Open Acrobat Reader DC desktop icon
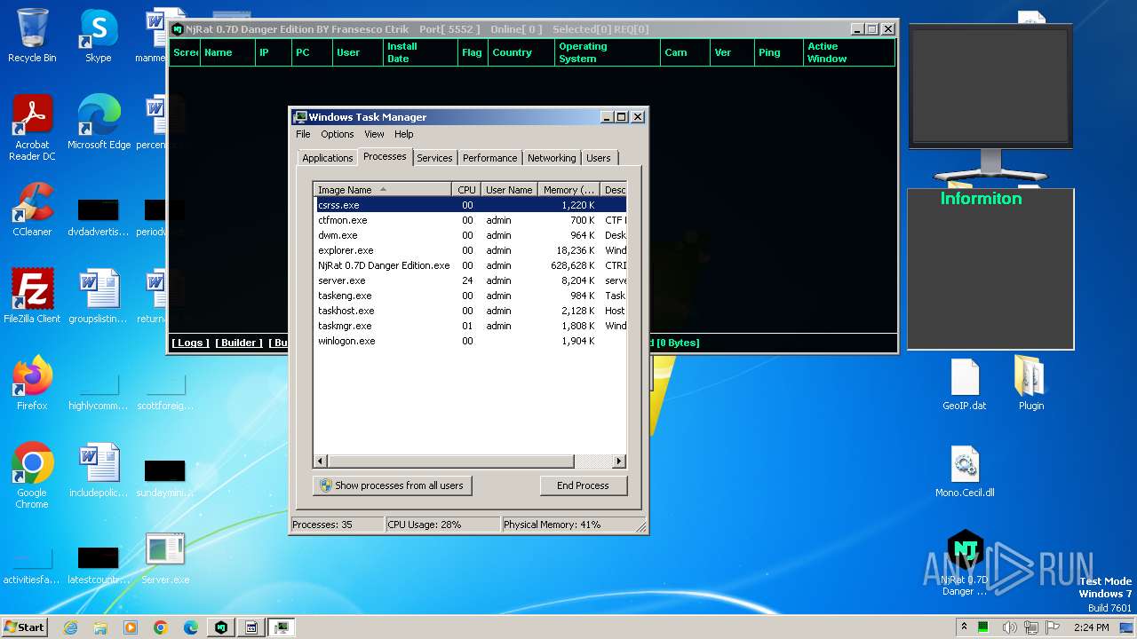Viewport: 1137px width, 639px height. 32,128
